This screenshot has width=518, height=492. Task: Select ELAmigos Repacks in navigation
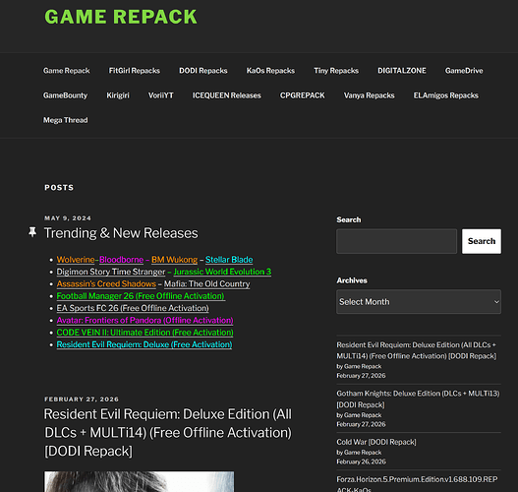[445, 95]
